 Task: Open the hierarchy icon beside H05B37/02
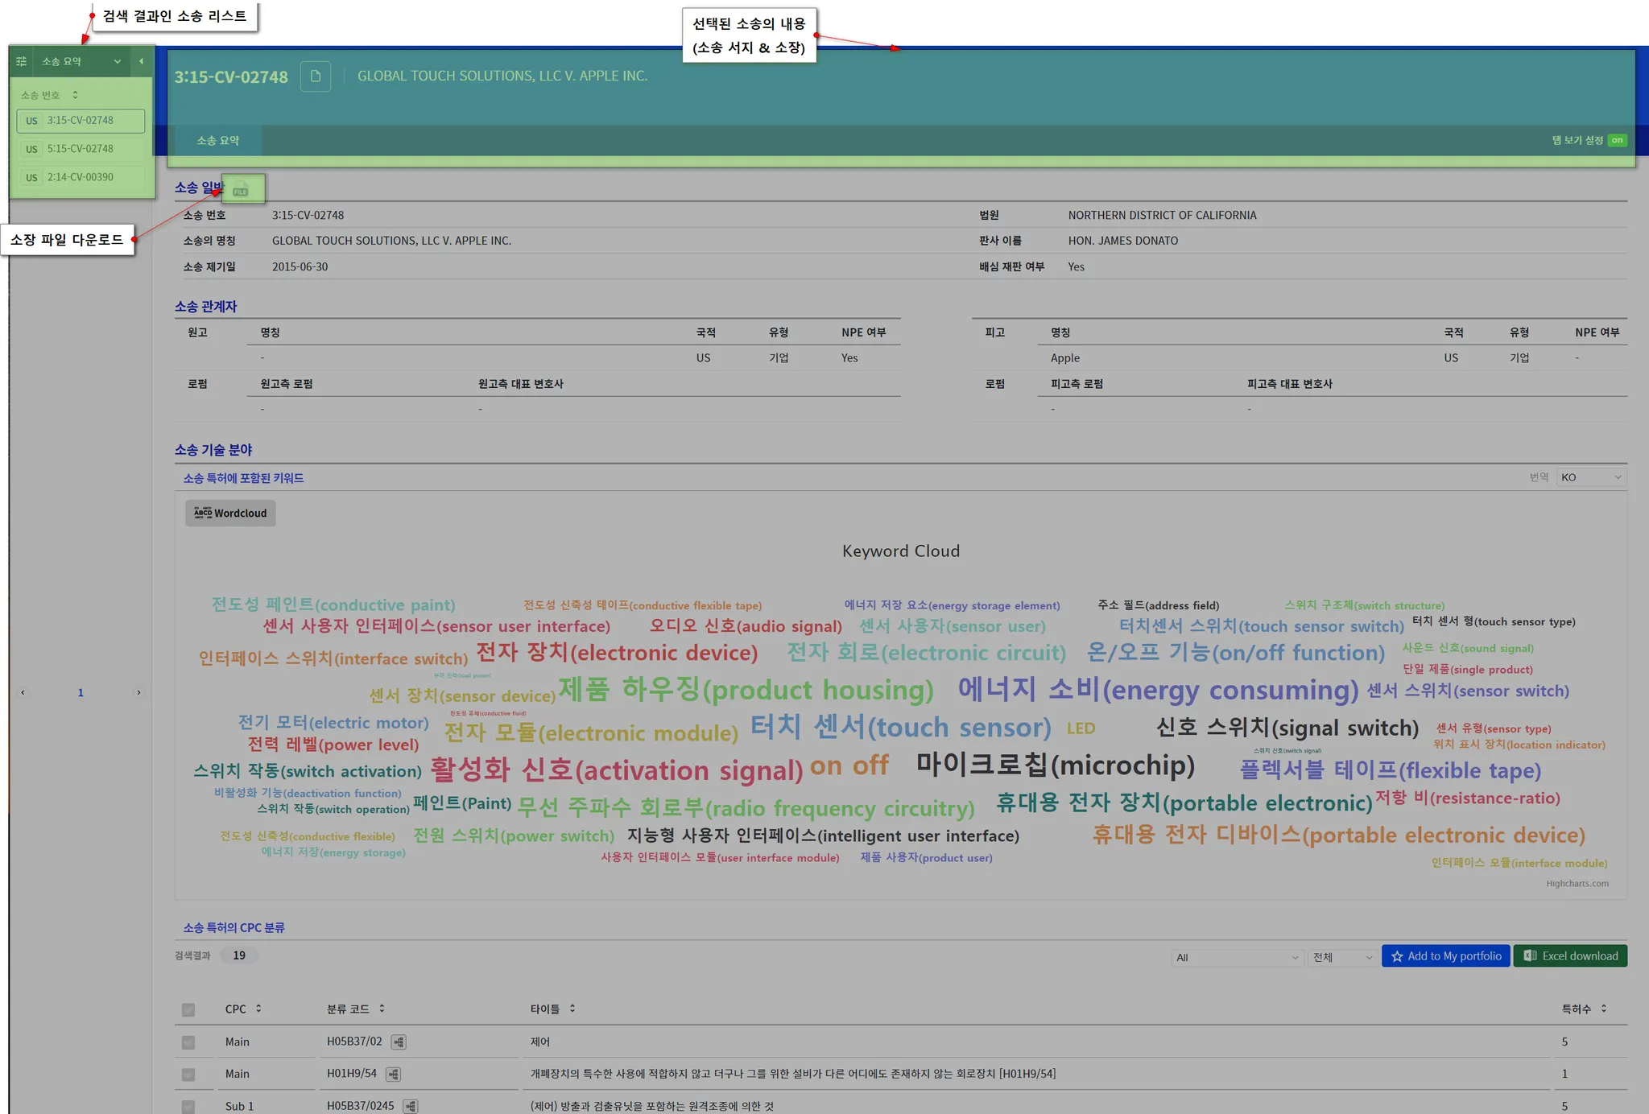[399, 1042]
